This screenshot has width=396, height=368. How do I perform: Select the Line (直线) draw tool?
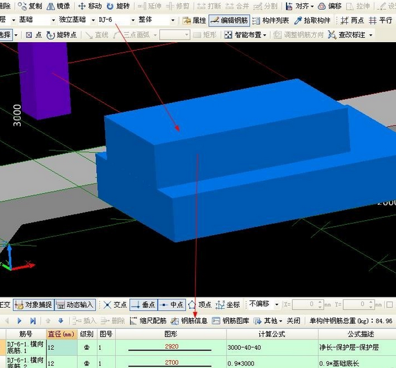(97, 35)
